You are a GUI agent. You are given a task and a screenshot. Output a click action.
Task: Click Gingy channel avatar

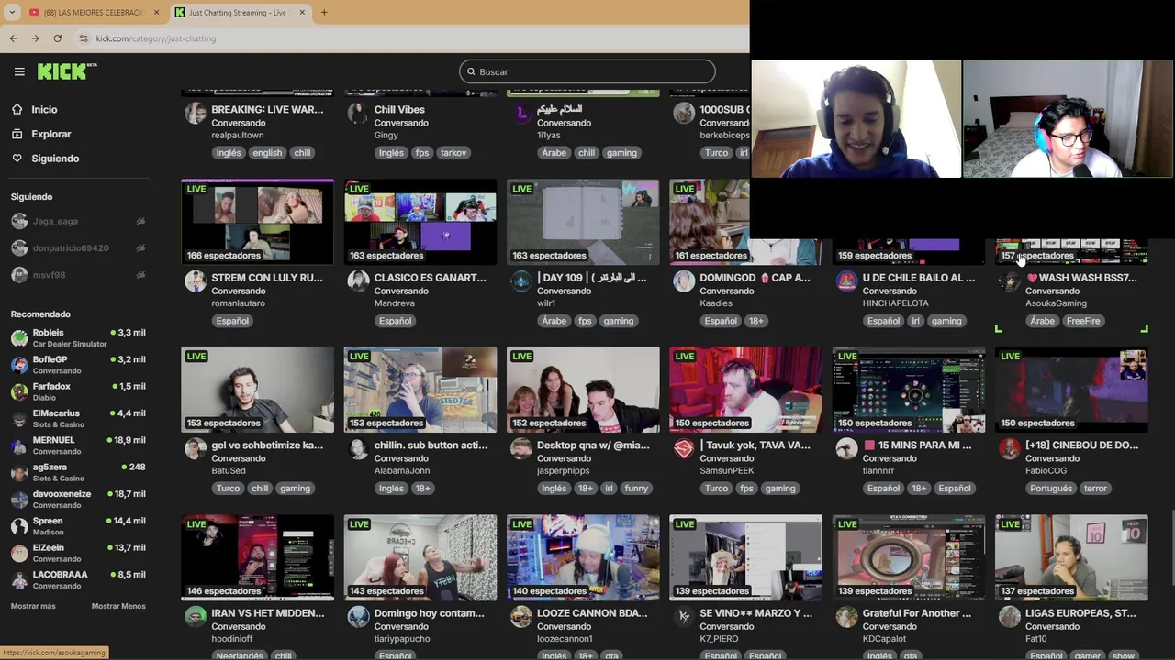(358, 113)
